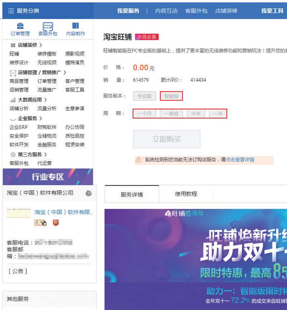Switch to 服务详情 tab

point(132,194)
